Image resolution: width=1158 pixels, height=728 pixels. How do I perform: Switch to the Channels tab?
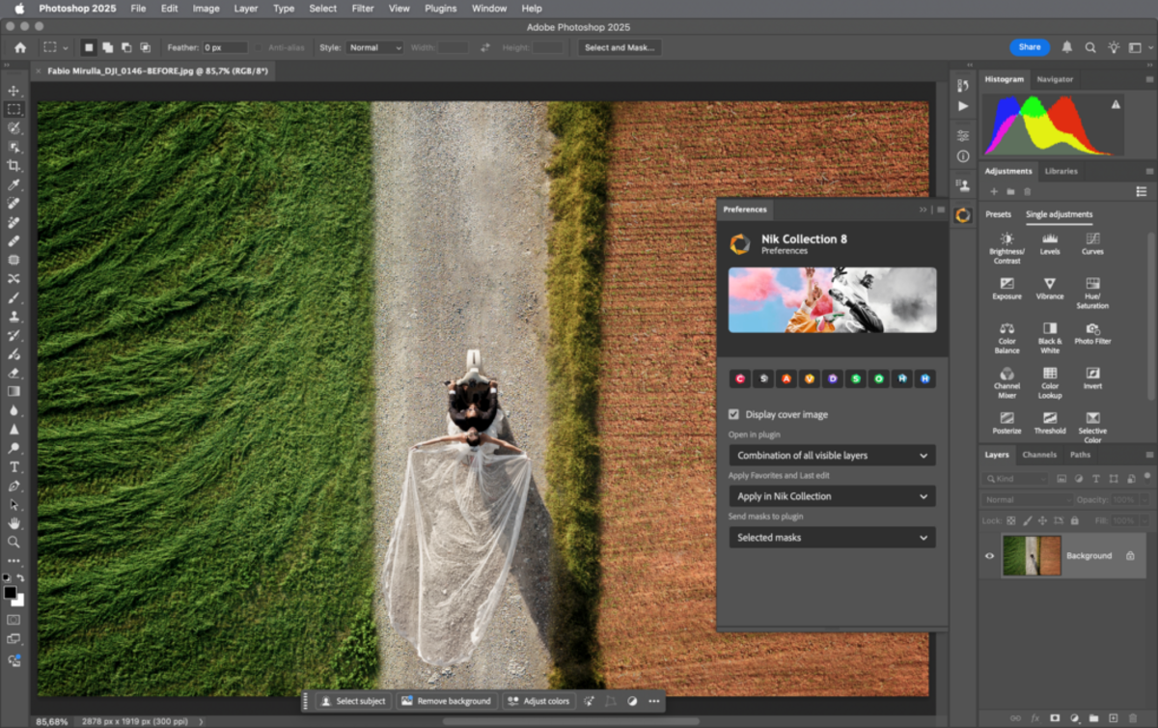coord(1039,455)
